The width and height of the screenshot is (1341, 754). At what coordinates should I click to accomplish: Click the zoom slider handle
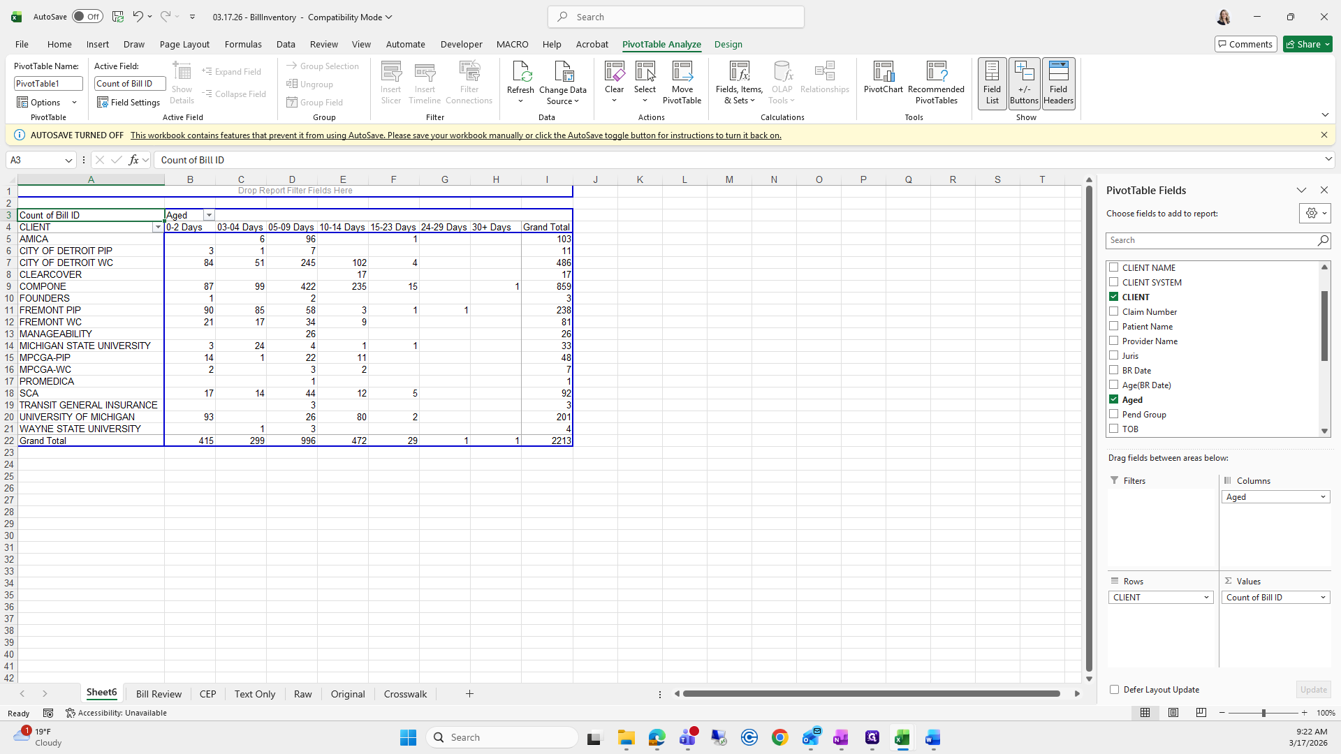coord(1263,714)
